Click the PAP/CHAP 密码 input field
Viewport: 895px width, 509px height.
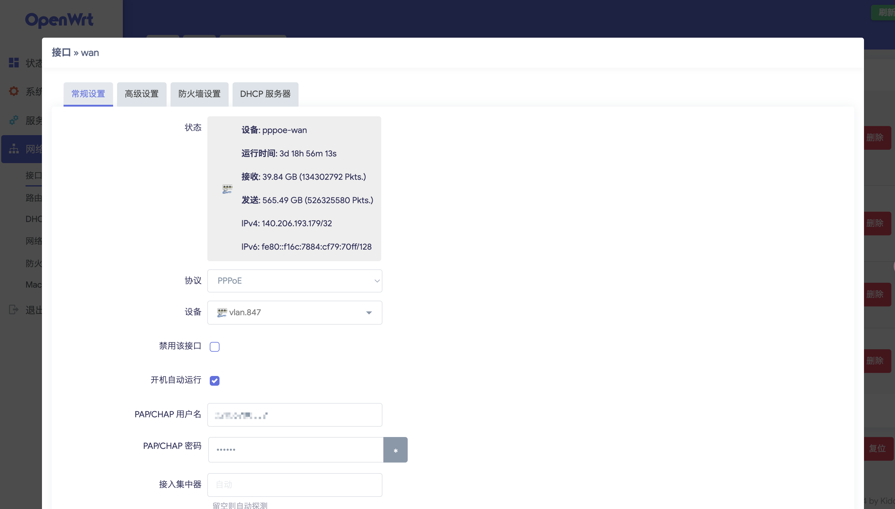(x=296, y=449)
